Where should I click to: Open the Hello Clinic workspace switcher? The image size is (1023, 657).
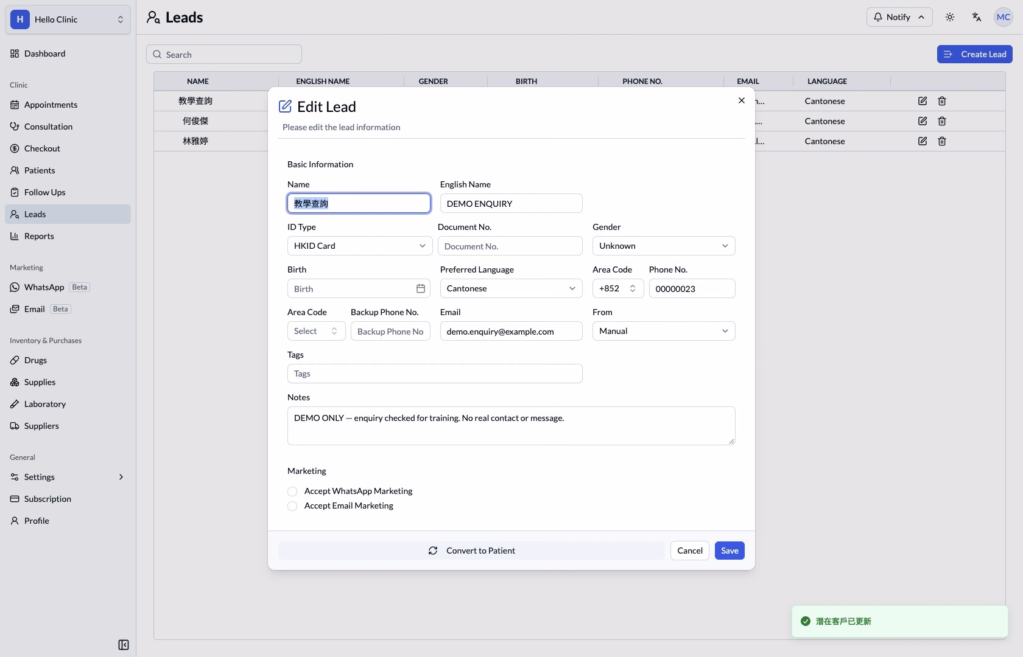pos(68,19)
